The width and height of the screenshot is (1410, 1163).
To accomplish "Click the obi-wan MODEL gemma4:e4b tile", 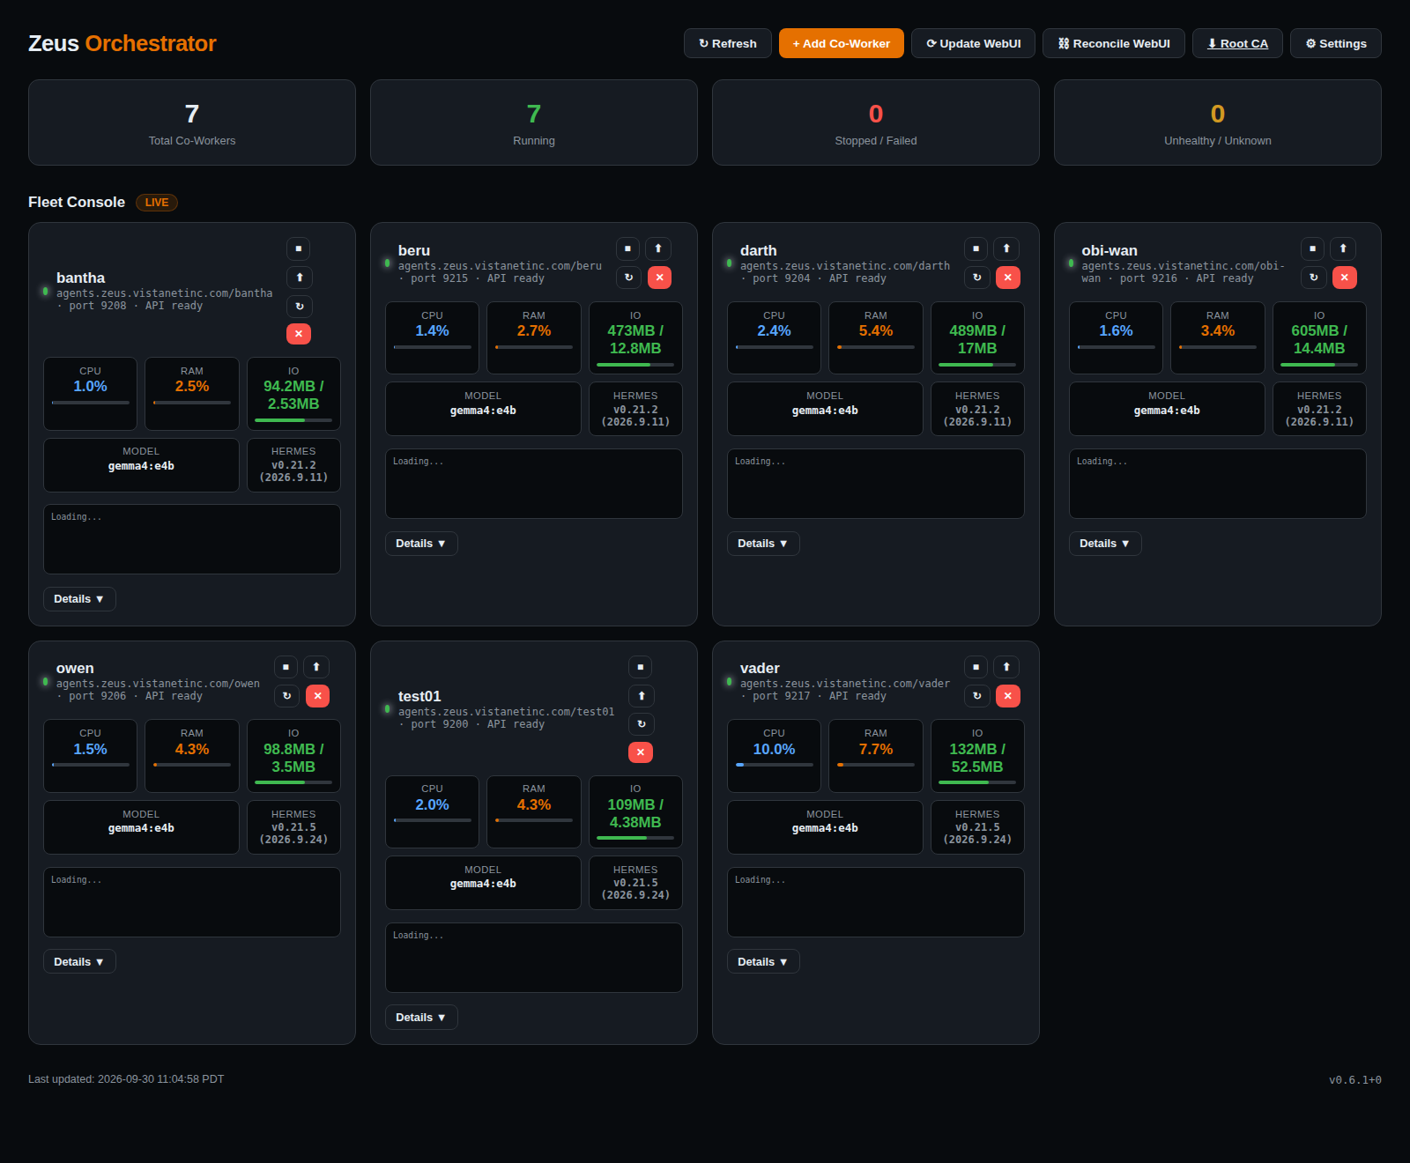I will click(1167, 409).
